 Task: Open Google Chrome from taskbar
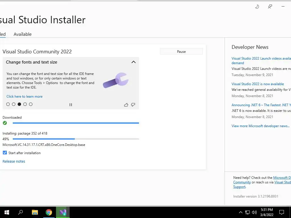pos(49,212)
